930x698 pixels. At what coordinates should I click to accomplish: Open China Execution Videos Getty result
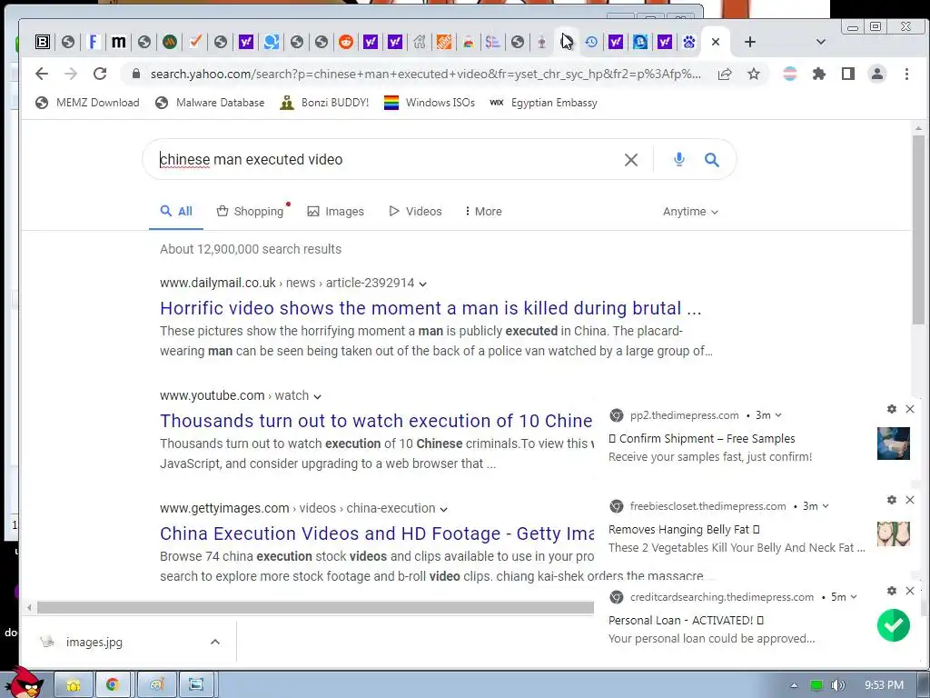click(377, 533)
